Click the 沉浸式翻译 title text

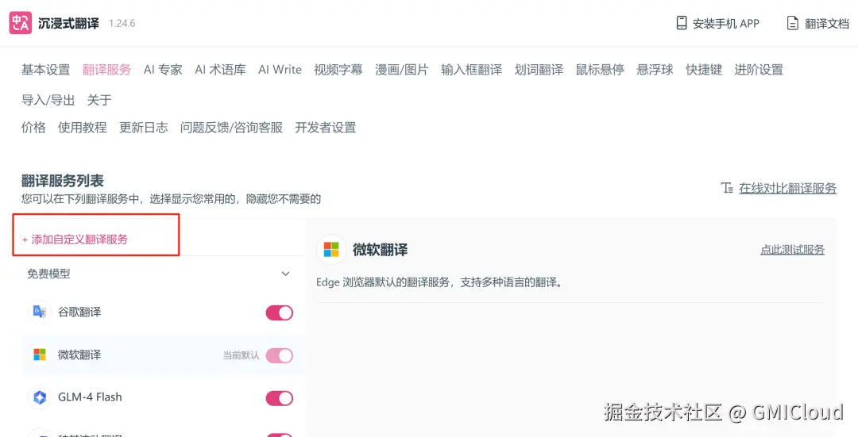[x=69, y=24]
